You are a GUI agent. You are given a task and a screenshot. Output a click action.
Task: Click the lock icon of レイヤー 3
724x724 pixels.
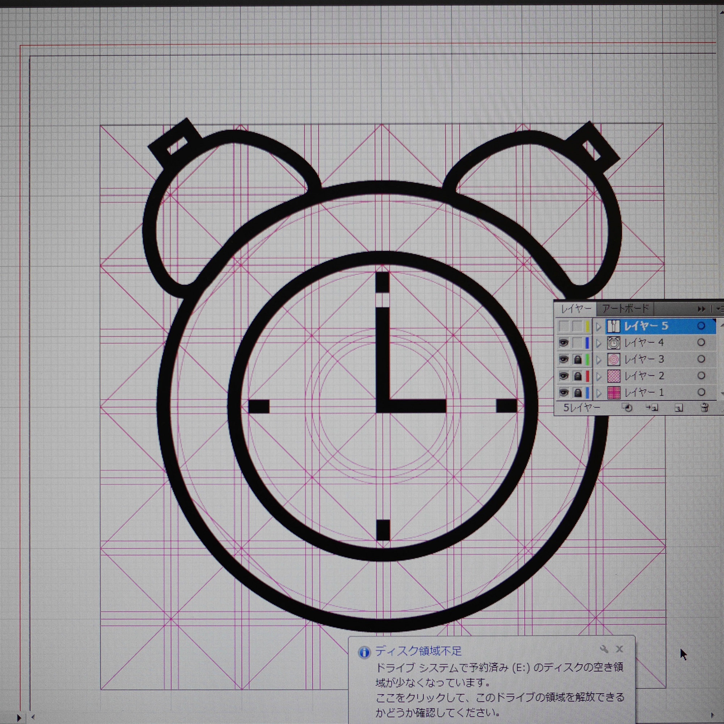[x=577, y=360]
